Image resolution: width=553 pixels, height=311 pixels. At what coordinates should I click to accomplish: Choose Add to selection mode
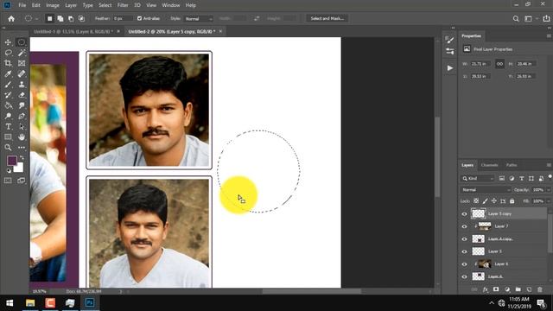click(60, 19)
